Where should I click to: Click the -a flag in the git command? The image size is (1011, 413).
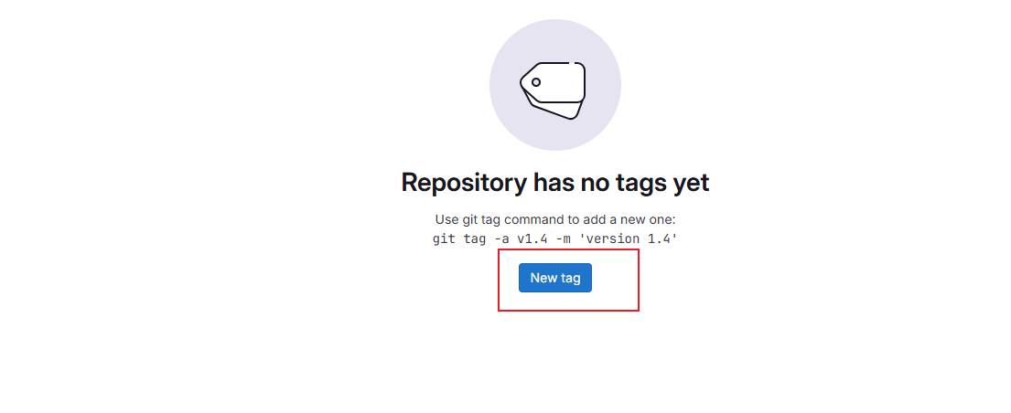[501, 239]
